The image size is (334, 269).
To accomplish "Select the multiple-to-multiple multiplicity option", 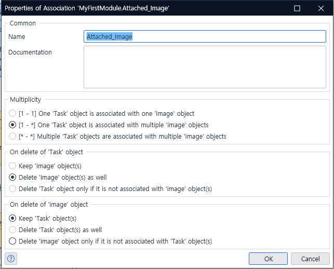I will point(13,137).
